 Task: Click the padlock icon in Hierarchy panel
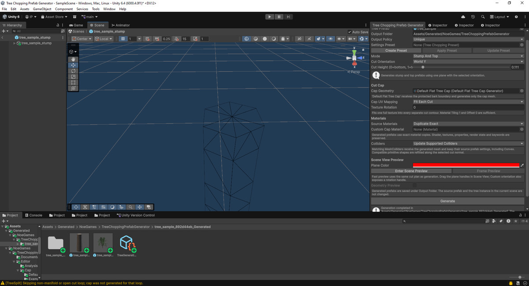[x=58, y=25]
